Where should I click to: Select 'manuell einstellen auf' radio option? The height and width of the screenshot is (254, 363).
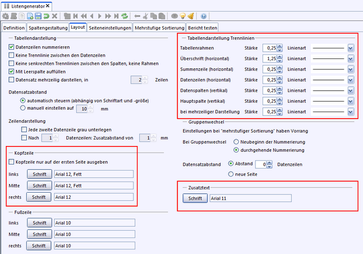[x=23, y=108]
